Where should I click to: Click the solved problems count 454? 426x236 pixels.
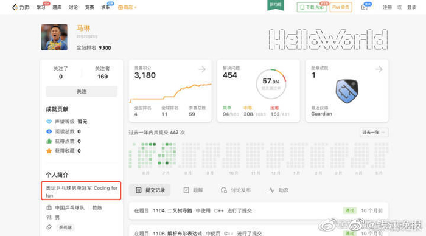coord(230,75)
